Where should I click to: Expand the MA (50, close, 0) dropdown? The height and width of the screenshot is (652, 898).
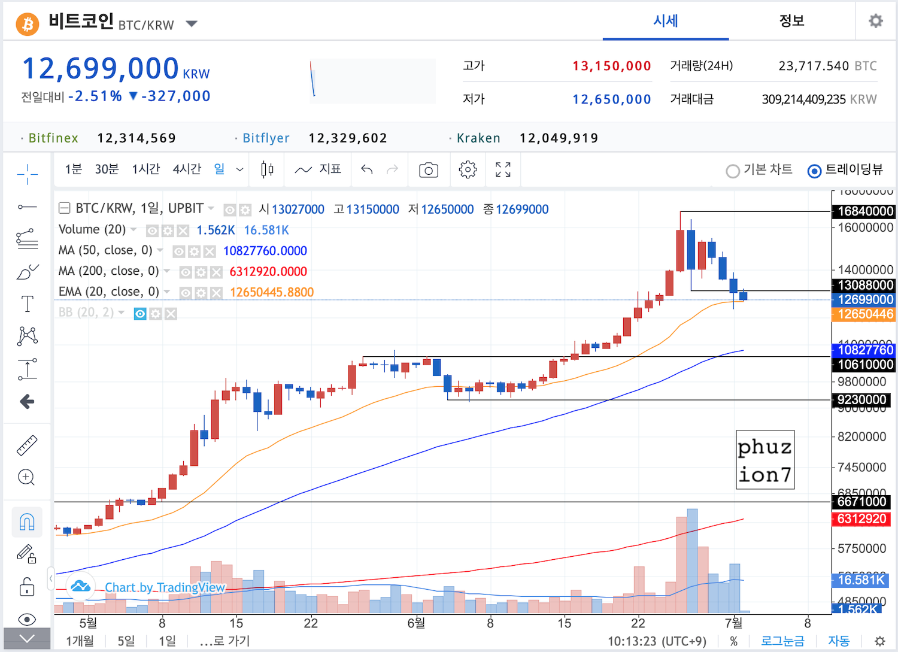click(160, 250)
